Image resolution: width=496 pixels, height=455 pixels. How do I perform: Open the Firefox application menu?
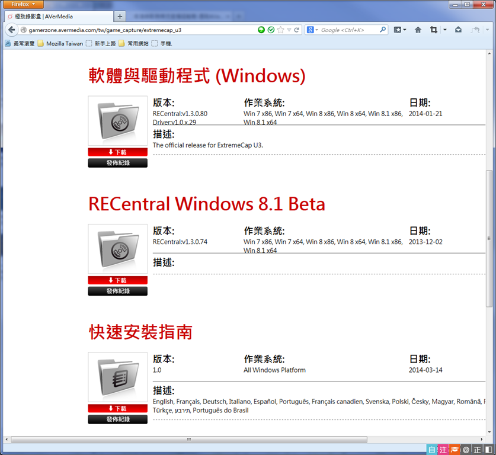(x=23, y=4)
